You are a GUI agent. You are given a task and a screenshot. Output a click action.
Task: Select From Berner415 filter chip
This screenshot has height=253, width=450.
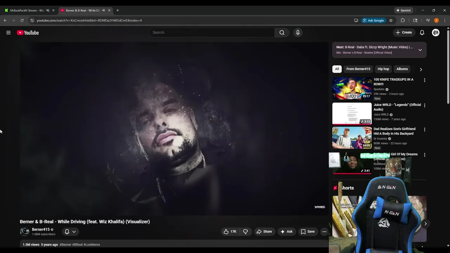(x=358, y=69)
